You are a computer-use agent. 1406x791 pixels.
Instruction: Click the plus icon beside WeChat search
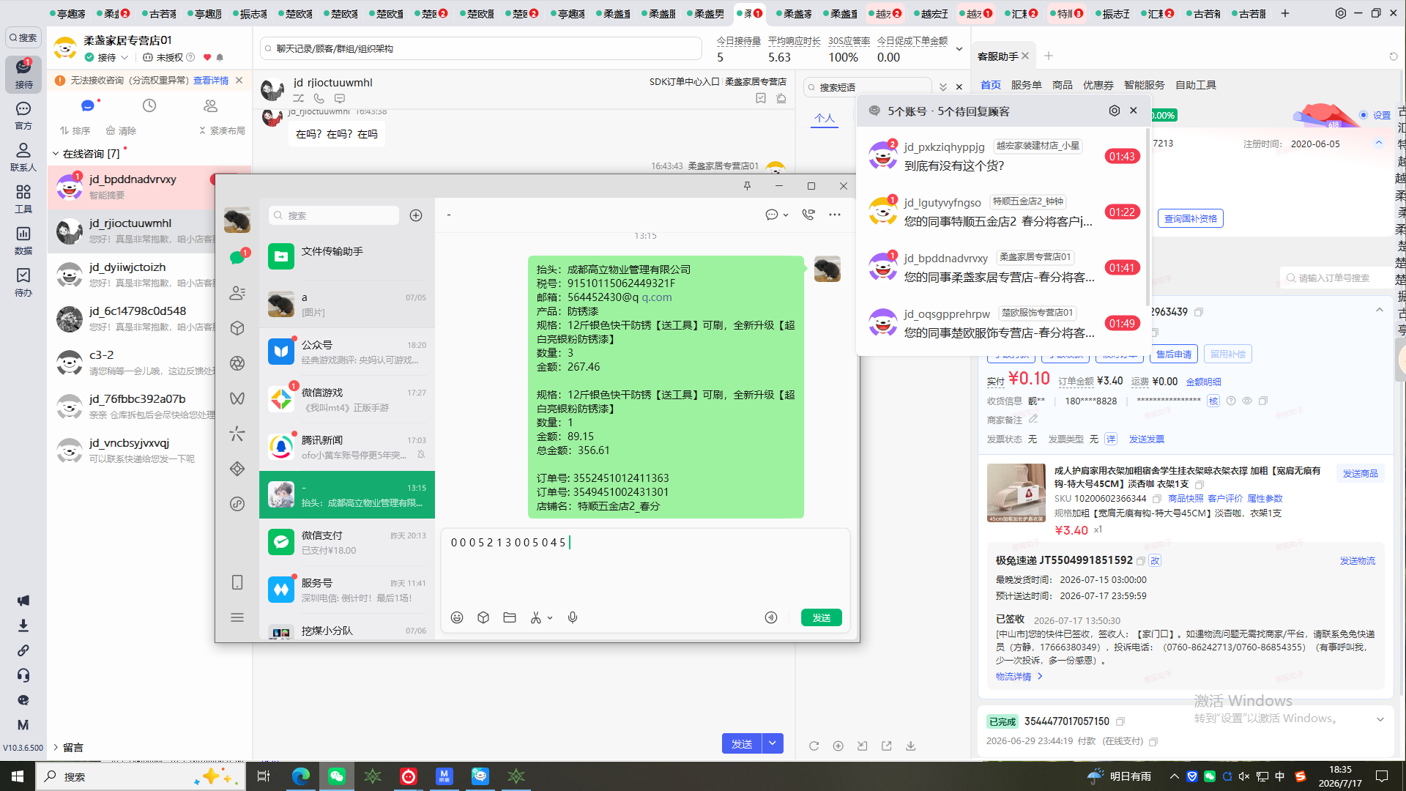416,215
